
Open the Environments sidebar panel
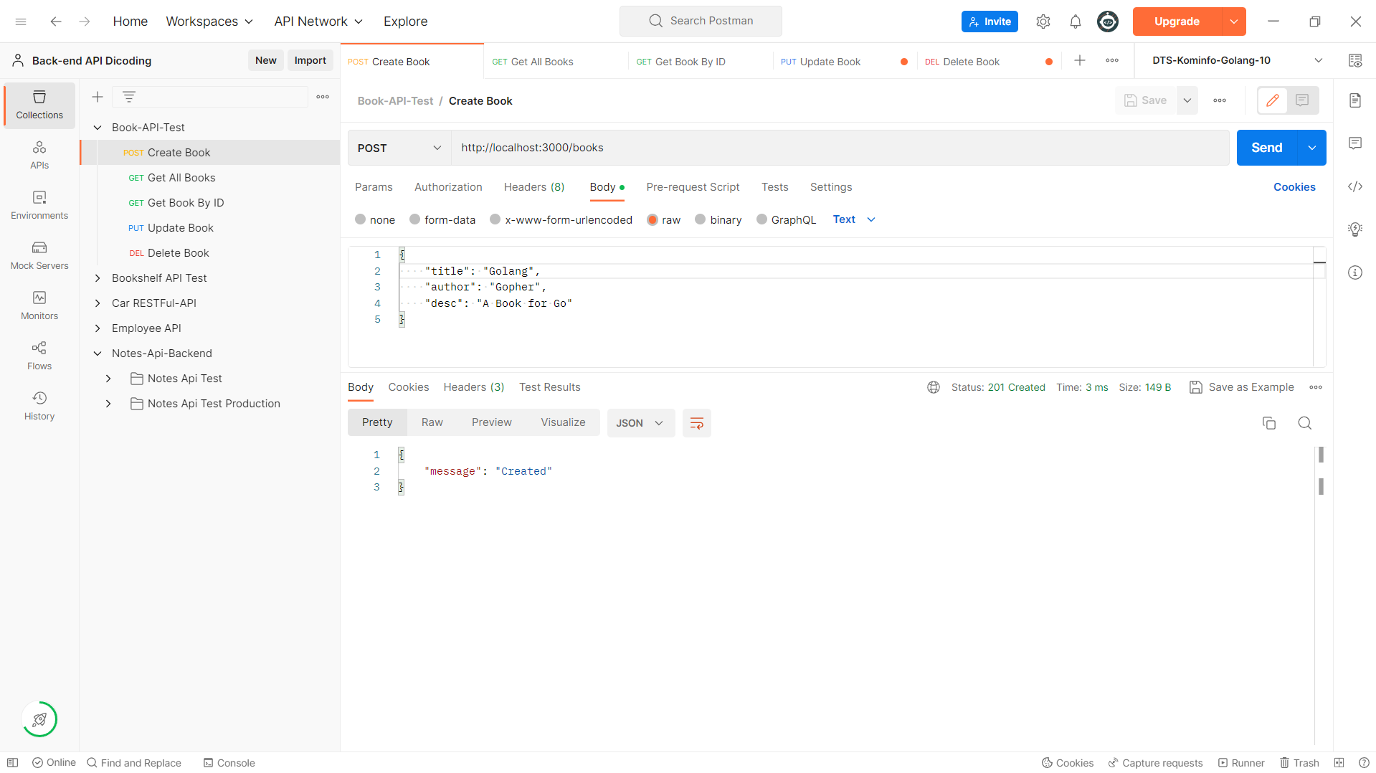pos(39,204)
